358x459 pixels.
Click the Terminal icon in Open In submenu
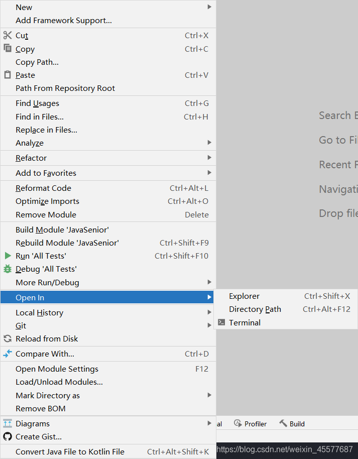[x=222, y=322]
